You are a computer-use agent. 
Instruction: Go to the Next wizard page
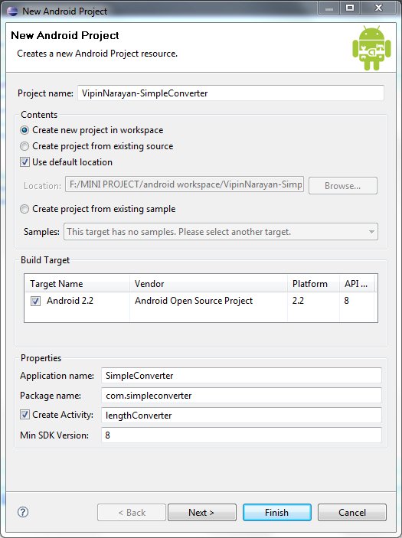click(202, 513)
